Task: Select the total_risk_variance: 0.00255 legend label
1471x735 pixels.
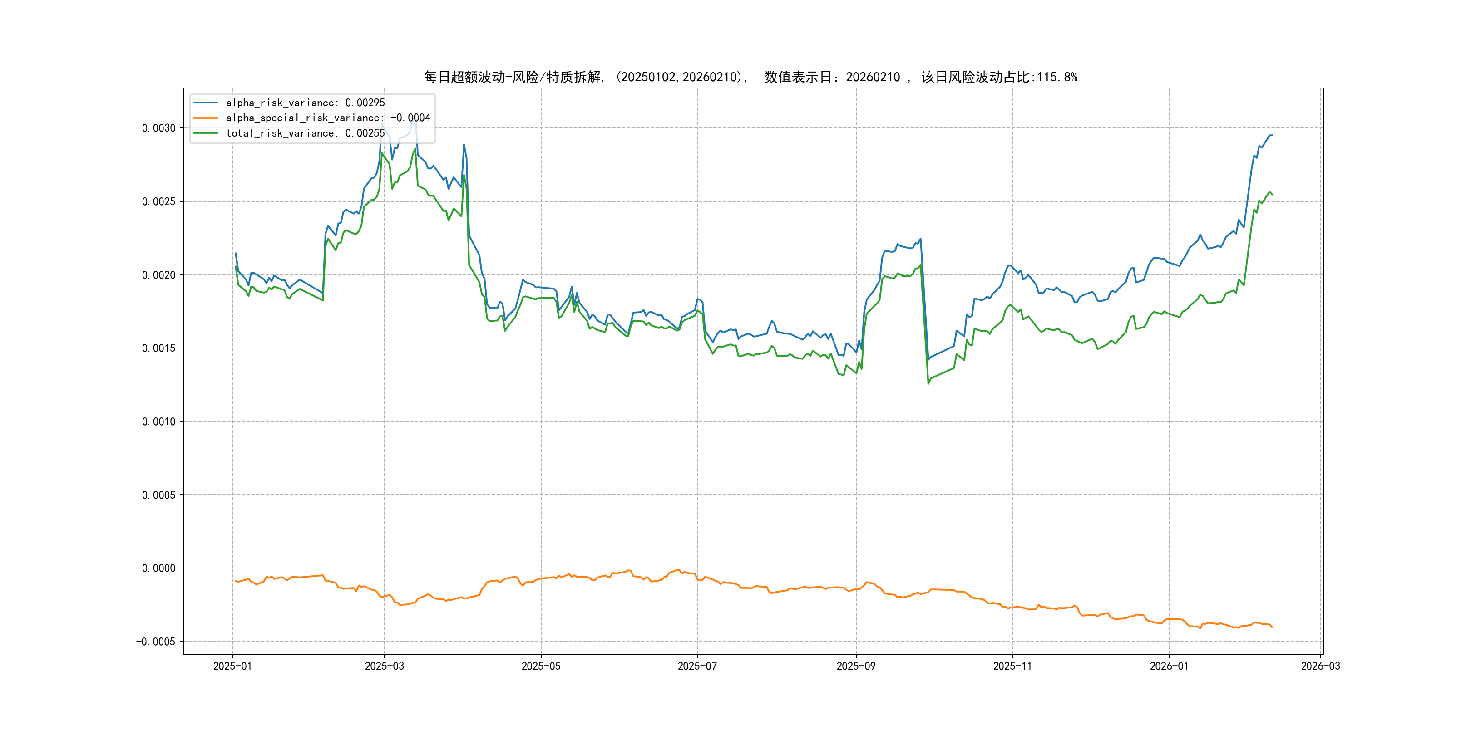Action: 305,133
